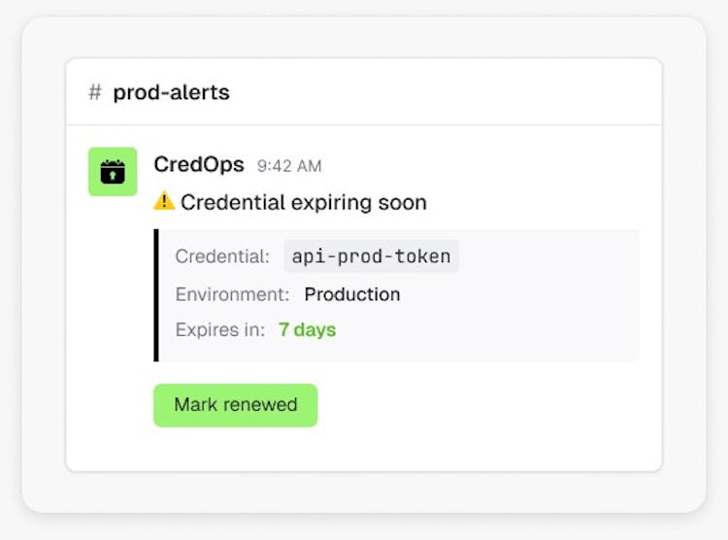This screenshot has height=540, width=728.
Task: Click the Expires in: field label
Action: coord(219,330)
